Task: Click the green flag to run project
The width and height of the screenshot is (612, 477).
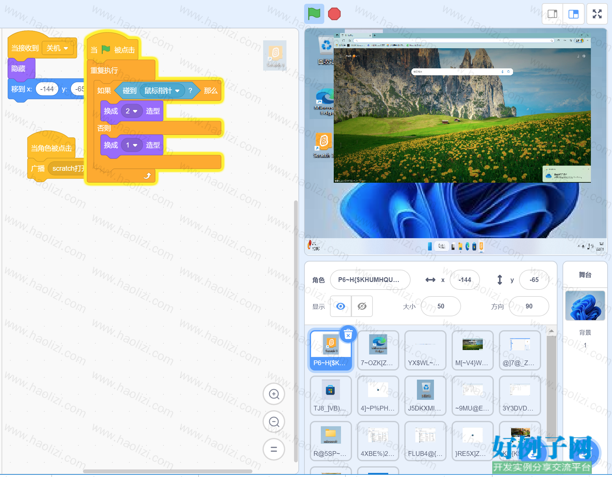Action: pos(314,14)
